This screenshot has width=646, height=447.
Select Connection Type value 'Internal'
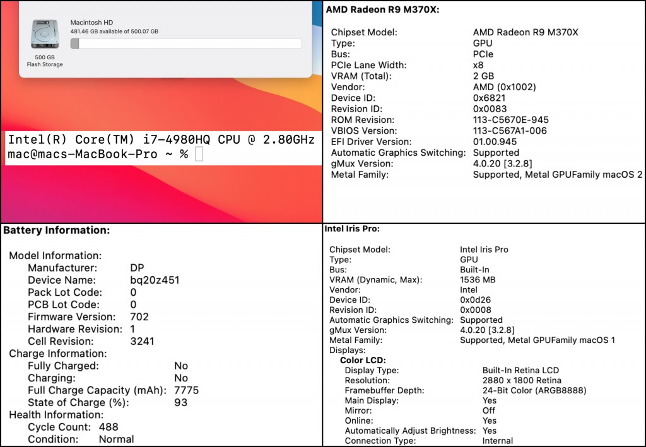point(498,441)
